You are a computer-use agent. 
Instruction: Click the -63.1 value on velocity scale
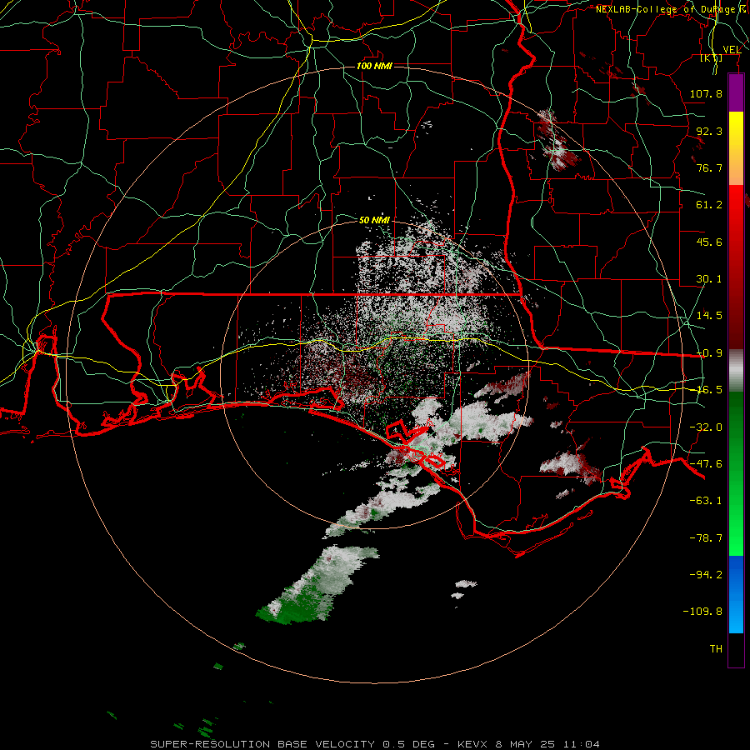click(x=706, y=501)
